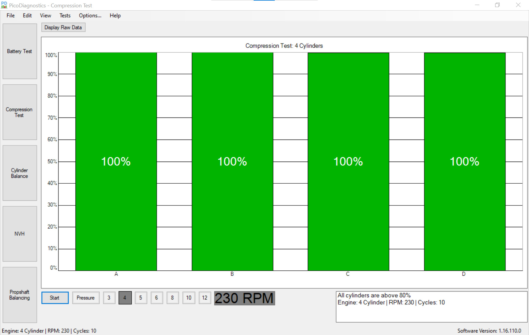Open the Tests menu
The height and width of the screenshot is (335, 529).
[x=65, y=16]
